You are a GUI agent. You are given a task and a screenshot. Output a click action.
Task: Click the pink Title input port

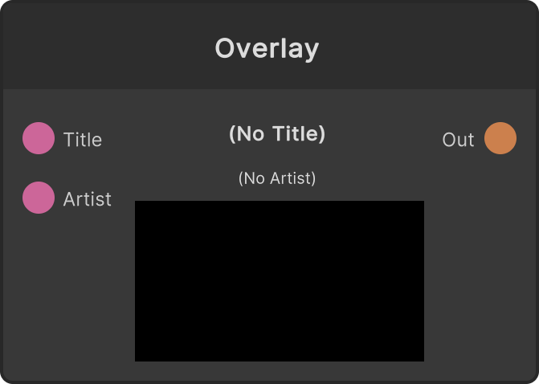tap(39, 138)
